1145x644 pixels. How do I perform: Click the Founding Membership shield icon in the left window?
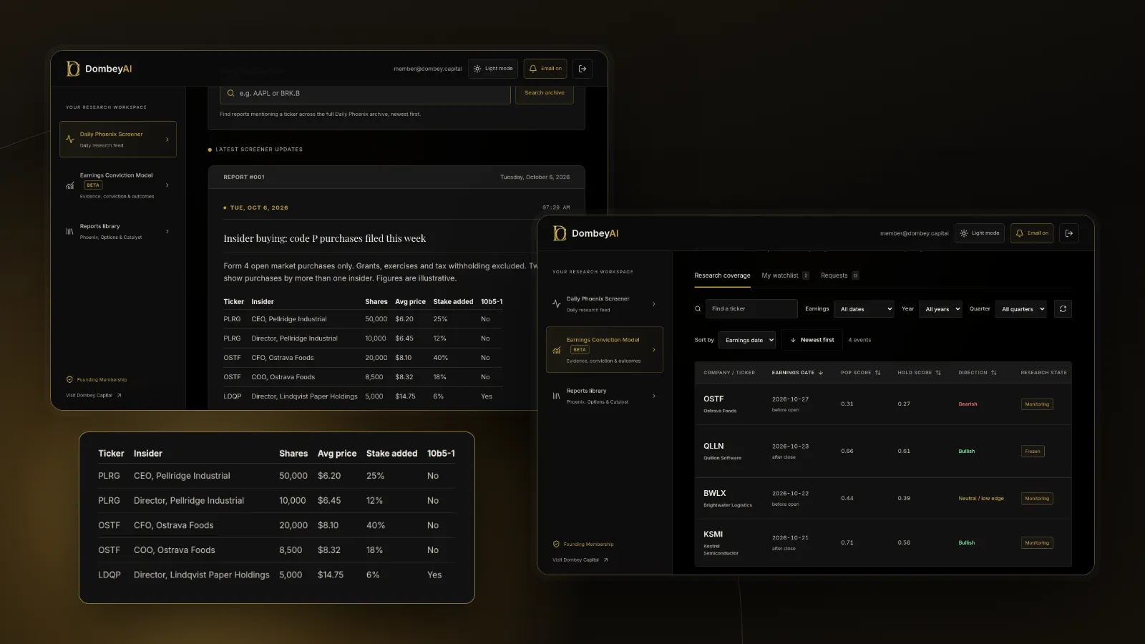(x=69, y=379)
